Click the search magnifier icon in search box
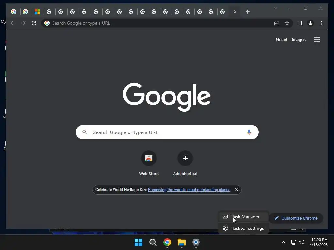 84,132
